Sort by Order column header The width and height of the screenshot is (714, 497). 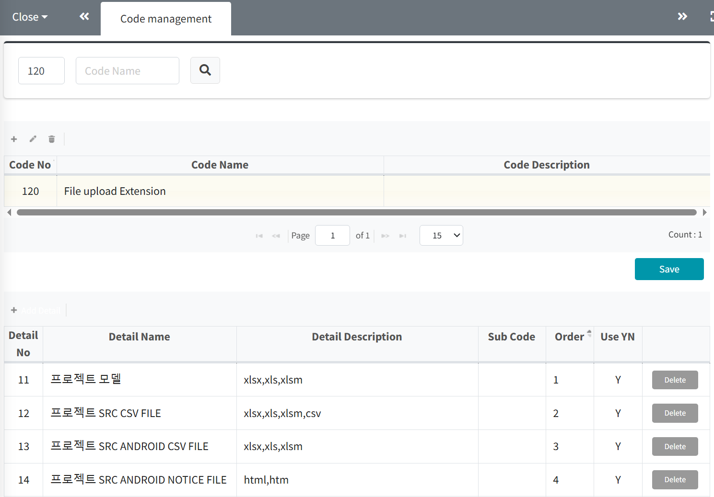click(x=569, y=337)
